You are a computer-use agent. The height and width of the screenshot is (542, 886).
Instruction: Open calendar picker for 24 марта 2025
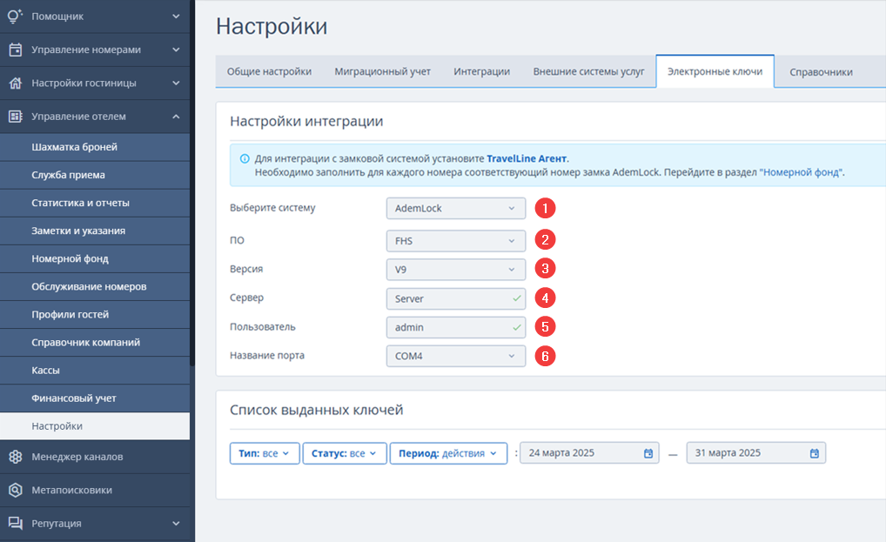point(648,453)
